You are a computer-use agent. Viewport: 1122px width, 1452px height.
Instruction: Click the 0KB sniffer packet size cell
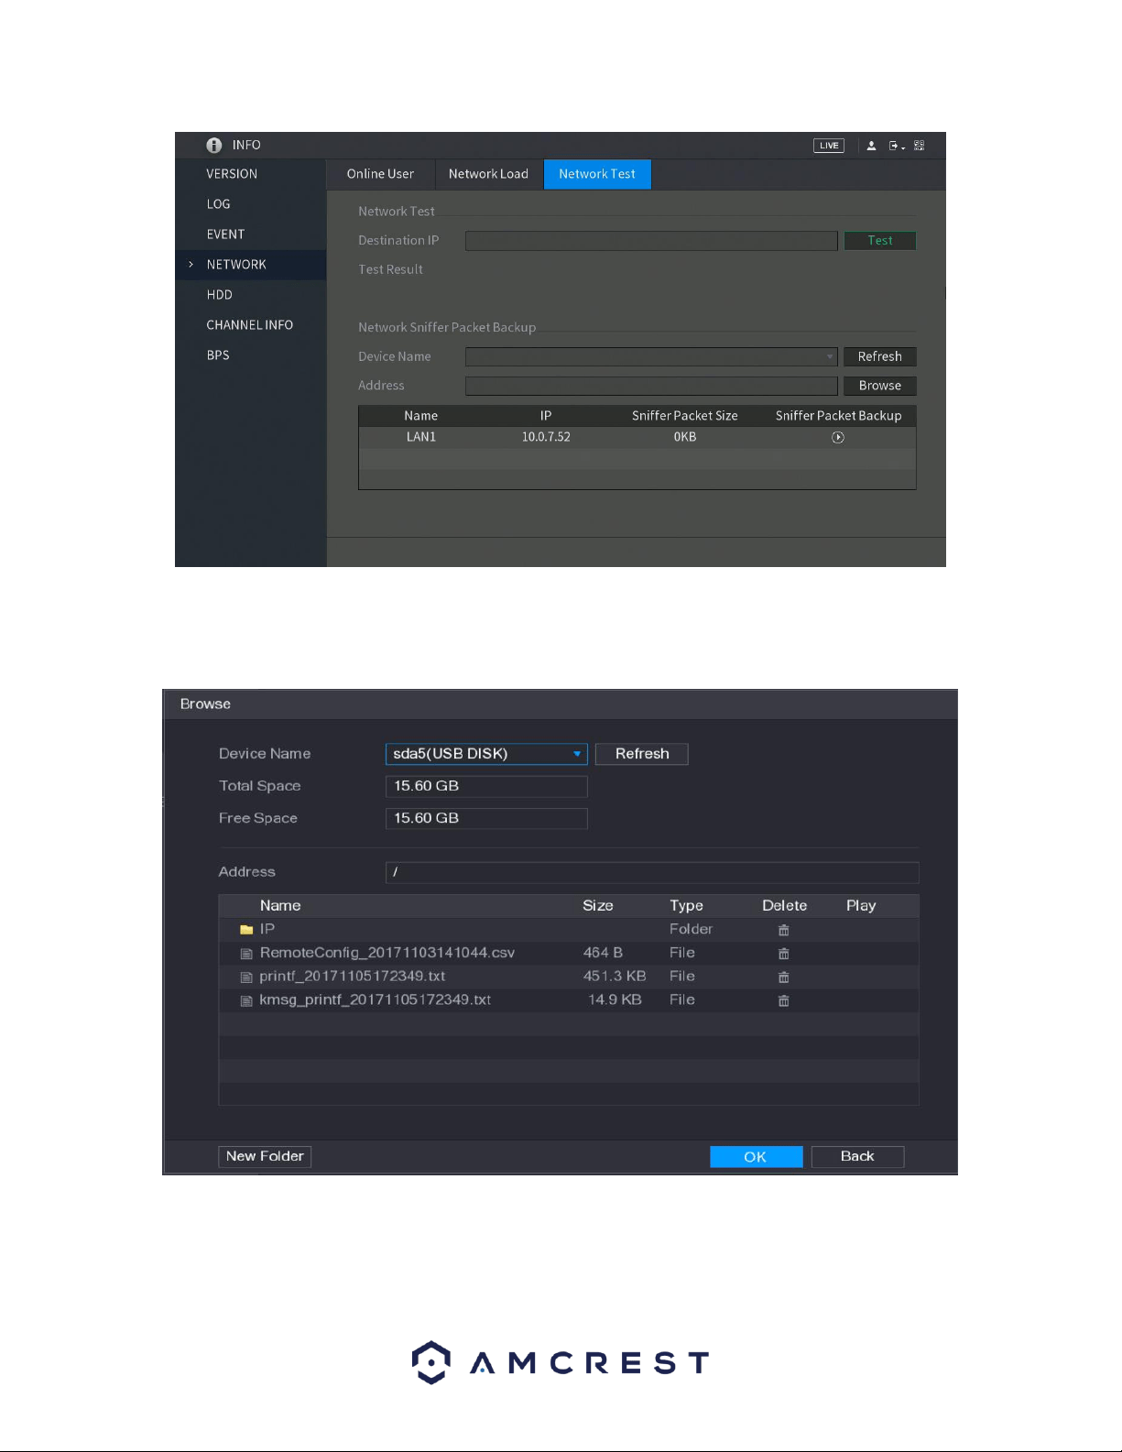(685, 437)
